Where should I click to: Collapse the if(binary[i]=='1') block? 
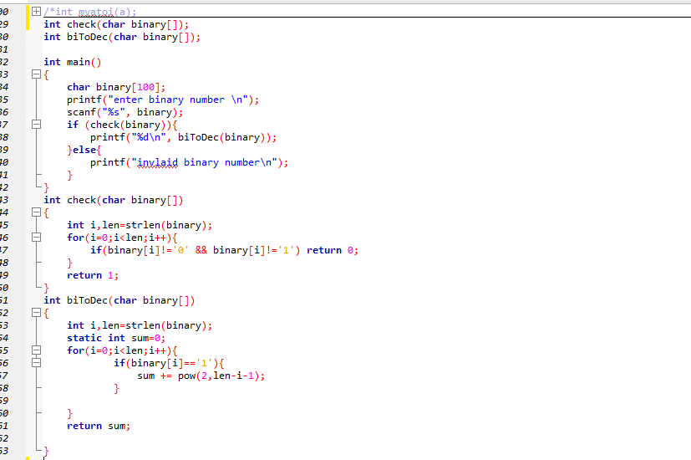(35, 363)
